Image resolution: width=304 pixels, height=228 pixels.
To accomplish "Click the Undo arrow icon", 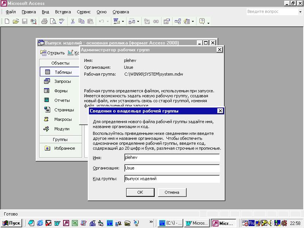I will click(x=101, y=21).
